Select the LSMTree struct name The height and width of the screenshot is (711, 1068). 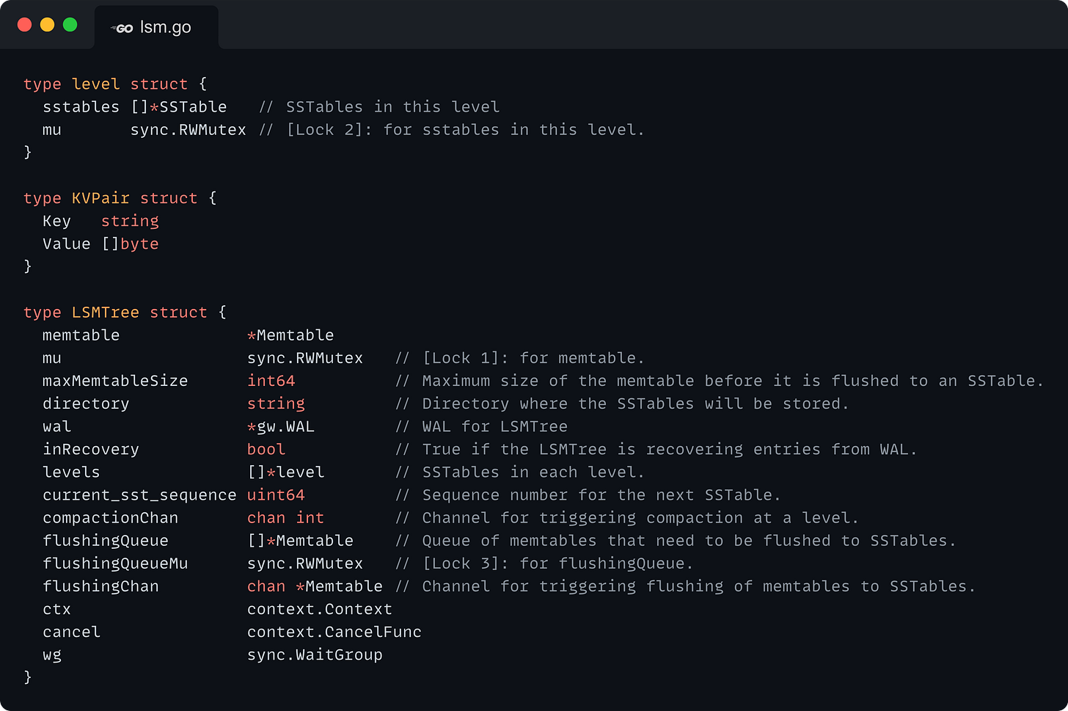tap(105, 312)
